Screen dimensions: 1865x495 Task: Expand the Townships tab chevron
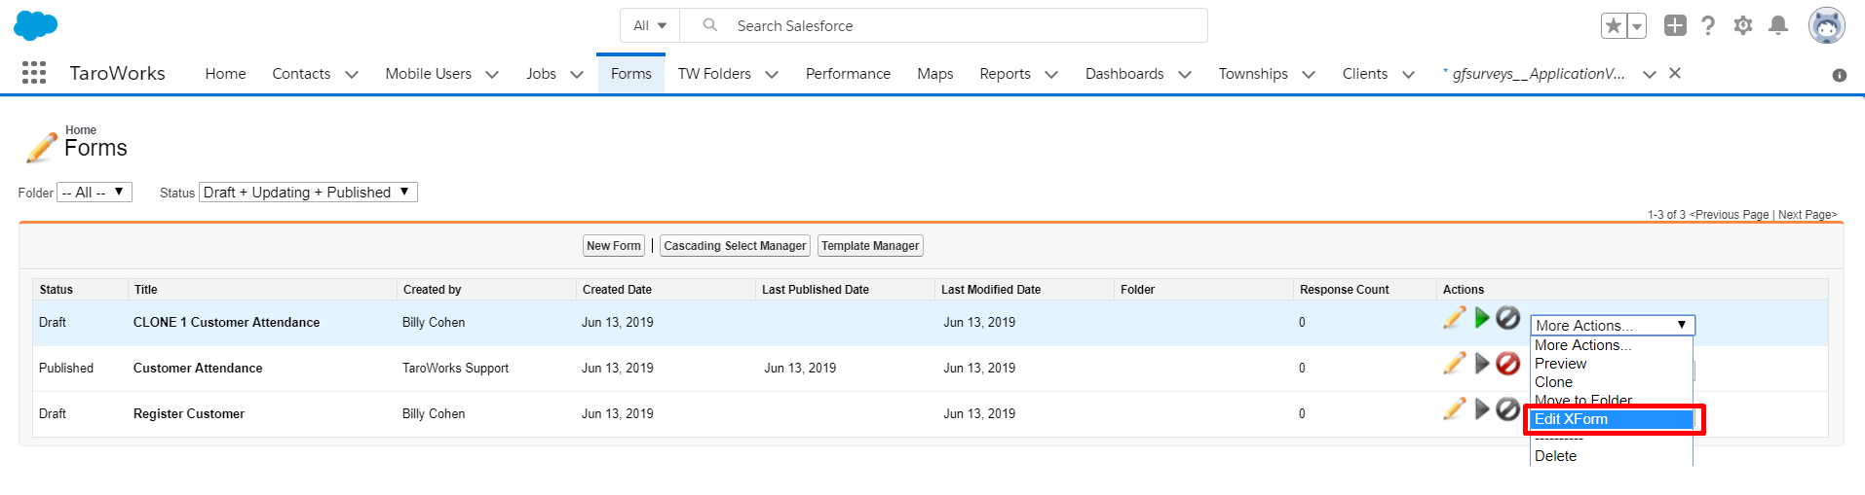(1309, 74)
